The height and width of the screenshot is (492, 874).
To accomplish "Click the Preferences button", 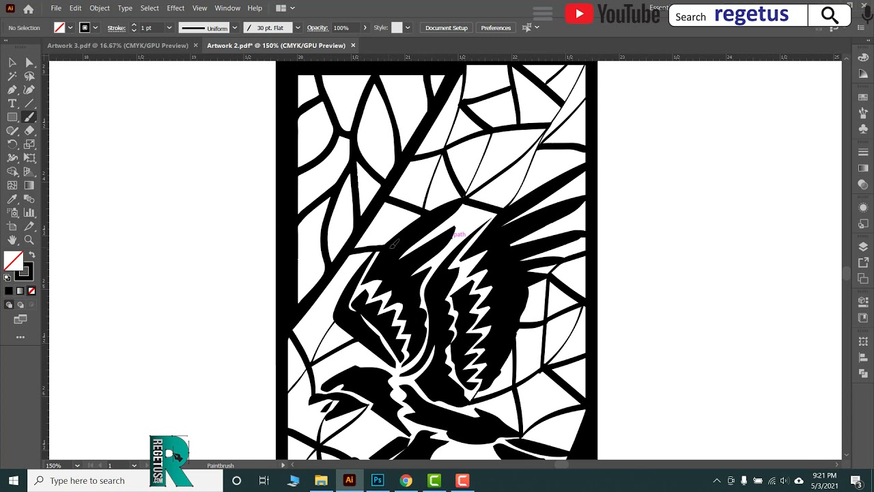I will [x=496, y=28].
